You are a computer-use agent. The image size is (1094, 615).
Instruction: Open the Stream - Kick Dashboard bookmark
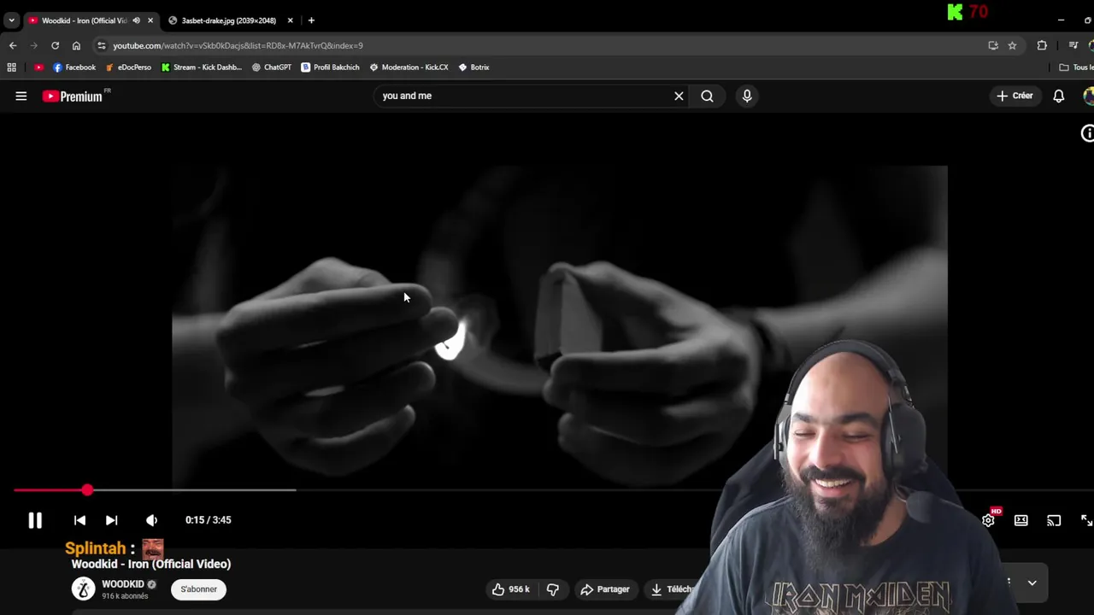point(201,67)
